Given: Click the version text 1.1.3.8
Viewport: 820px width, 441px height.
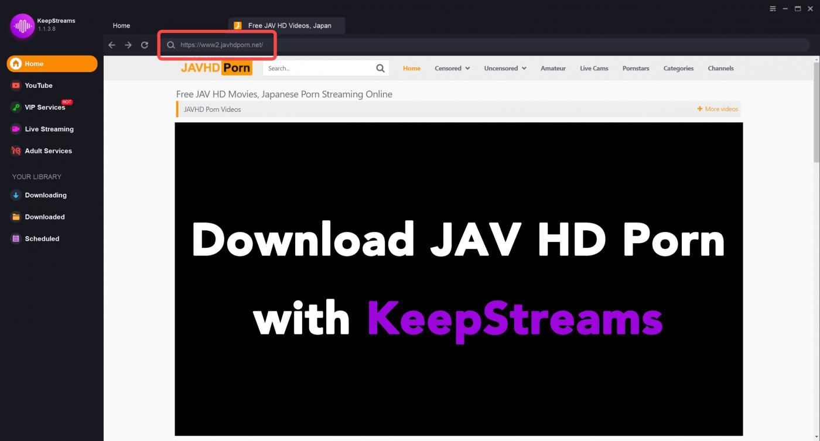Looking at the screenshot, I should pos(47,29).
